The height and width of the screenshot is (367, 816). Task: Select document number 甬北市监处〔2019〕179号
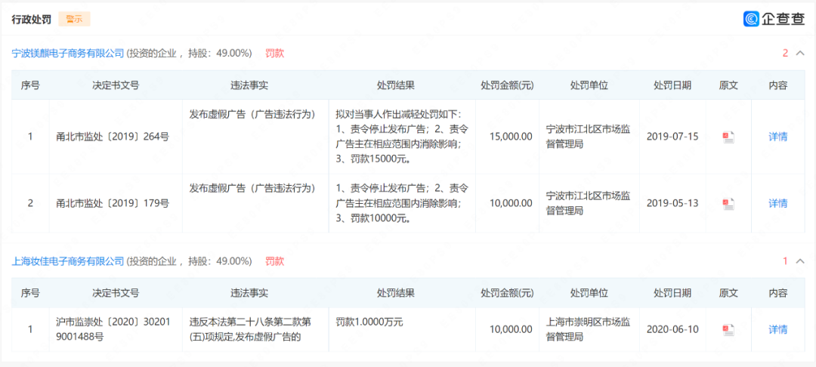tap(113, 203)
